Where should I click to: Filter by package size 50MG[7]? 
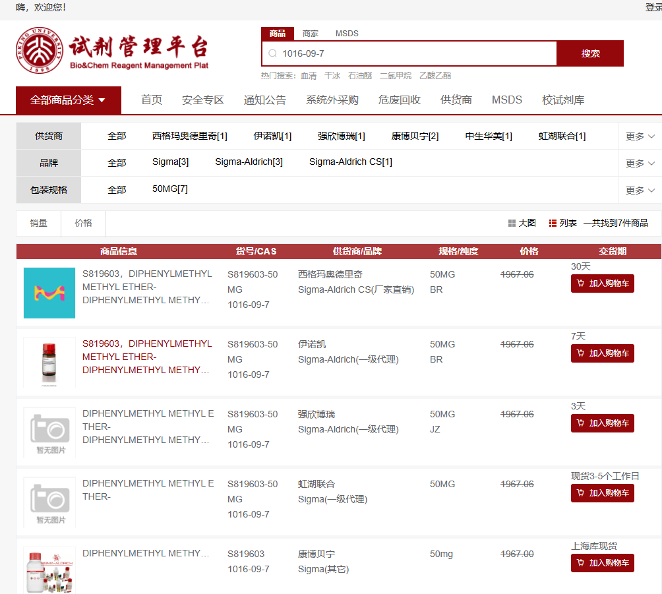click(x=170, y=189)
